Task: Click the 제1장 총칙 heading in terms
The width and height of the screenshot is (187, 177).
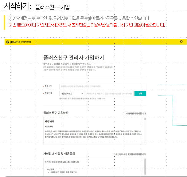Action: pos(49,121)
